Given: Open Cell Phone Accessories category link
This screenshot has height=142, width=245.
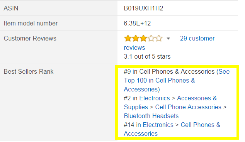Looking at the screenshot, I should coord(188,107).
